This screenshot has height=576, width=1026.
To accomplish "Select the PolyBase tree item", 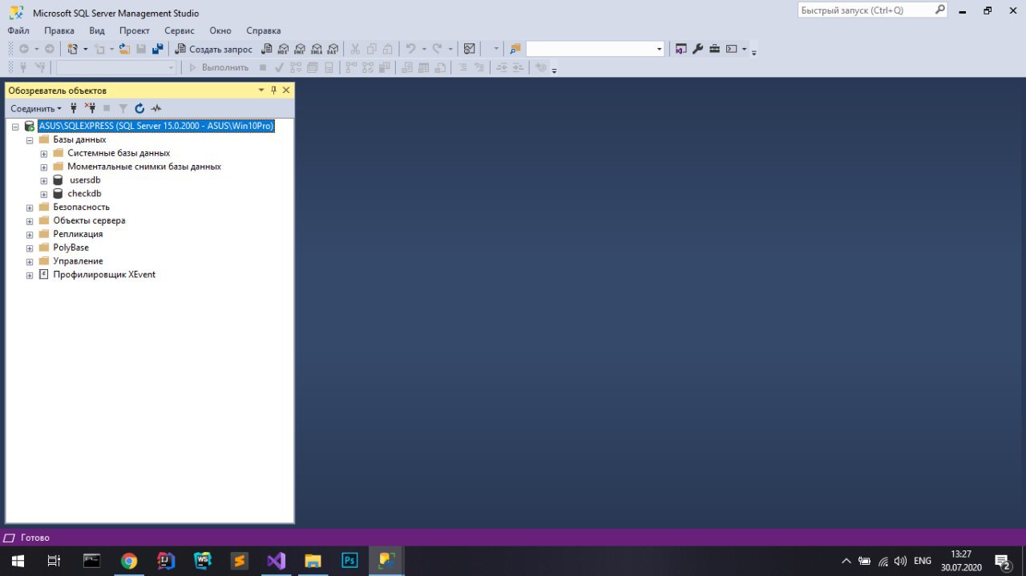I will 71,248.
